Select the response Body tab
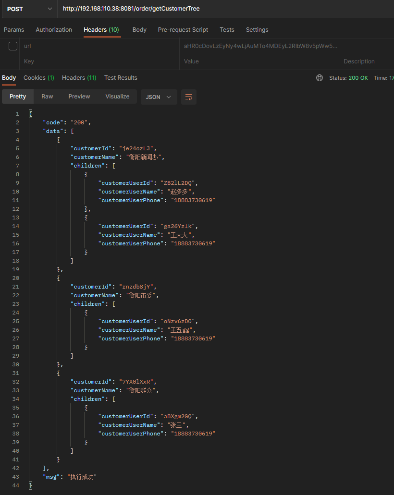Image resolution: width=394 pixels, height=495 pixels. (x=9, y=78)
